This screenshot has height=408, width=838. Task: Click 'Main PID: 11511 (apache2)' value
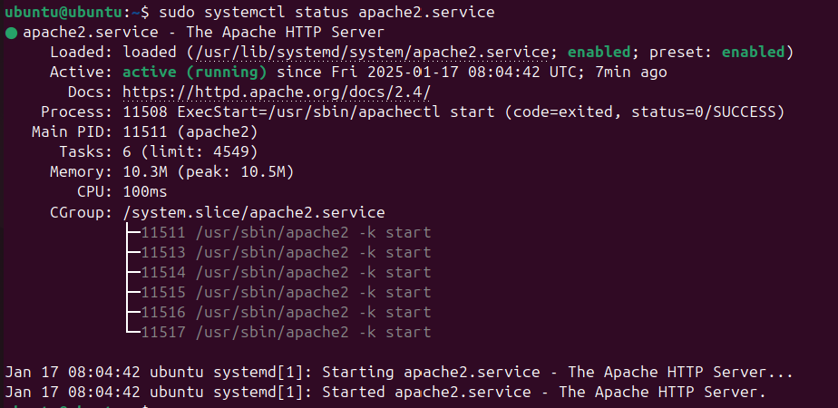[190, 131]
